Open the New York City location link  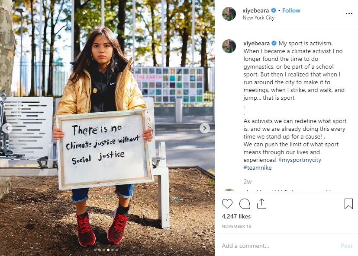(258, 18)
